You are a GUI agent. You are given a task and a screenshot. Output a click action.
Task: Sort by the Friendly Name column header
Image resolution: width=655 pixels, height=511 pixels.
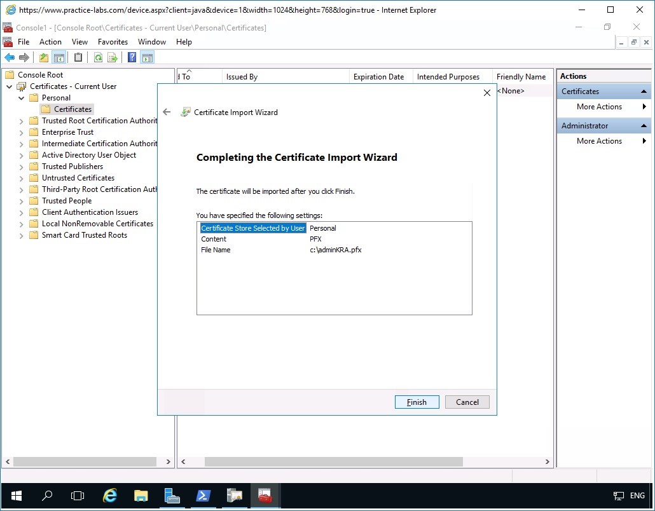pyautogui.click(x=522, y=77)
